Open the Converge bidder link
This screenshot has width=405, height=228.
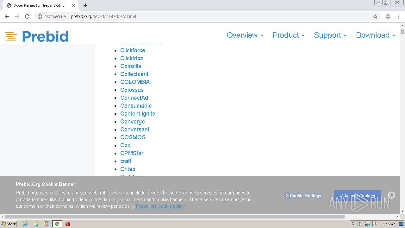point(133,122)
